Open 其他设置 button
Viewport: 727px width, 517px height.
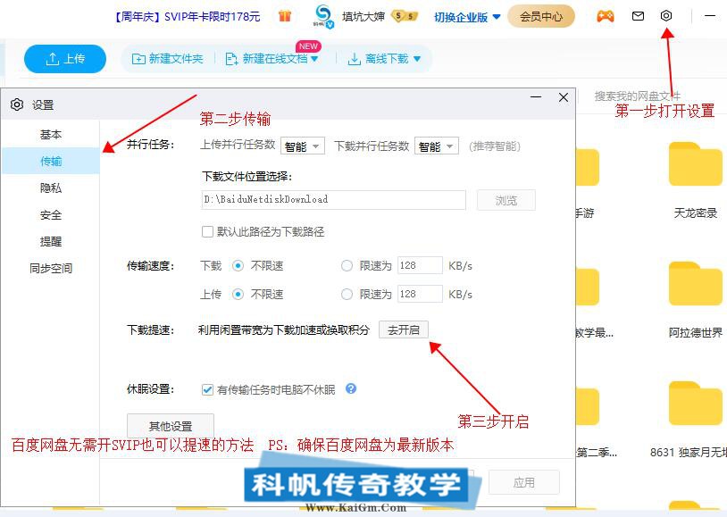pos(171,425)
